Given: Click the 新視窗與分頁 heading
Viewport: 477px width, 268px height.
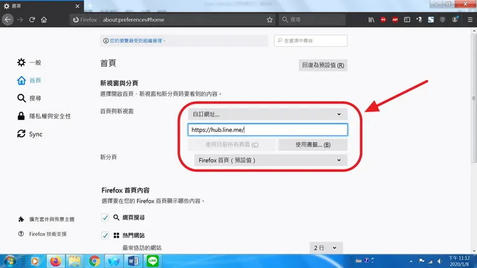Looking at the screenshot, I should point(119,83).
